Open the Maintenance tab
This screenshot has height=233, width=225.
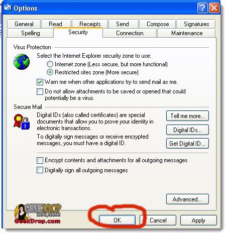(187, 33)
